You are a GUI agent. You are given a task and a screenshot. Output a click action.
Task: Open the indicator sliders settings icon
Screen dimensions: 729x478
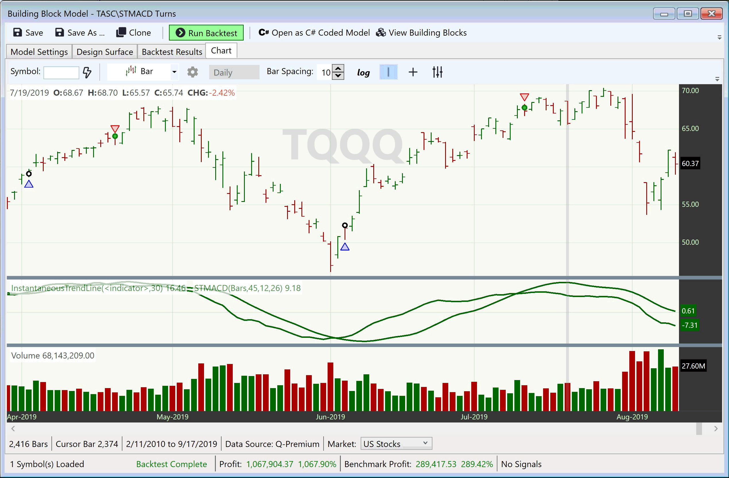tap(437, 72)
